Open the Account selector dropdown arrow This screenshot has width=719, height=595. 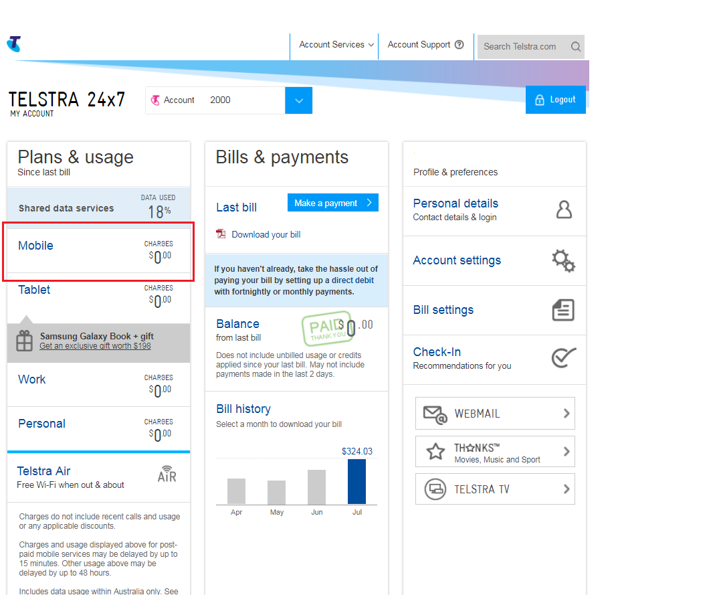[x=298, y=100]
